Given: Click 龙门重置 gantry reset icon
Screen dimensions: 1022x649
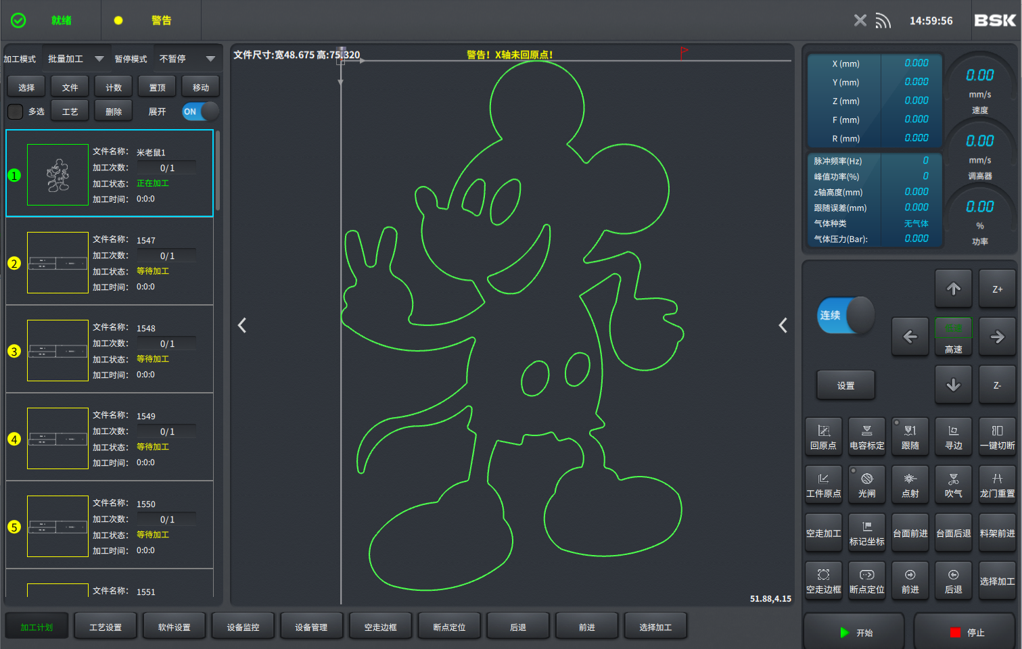Looking at the screenshot, I should tap(997, 483).
